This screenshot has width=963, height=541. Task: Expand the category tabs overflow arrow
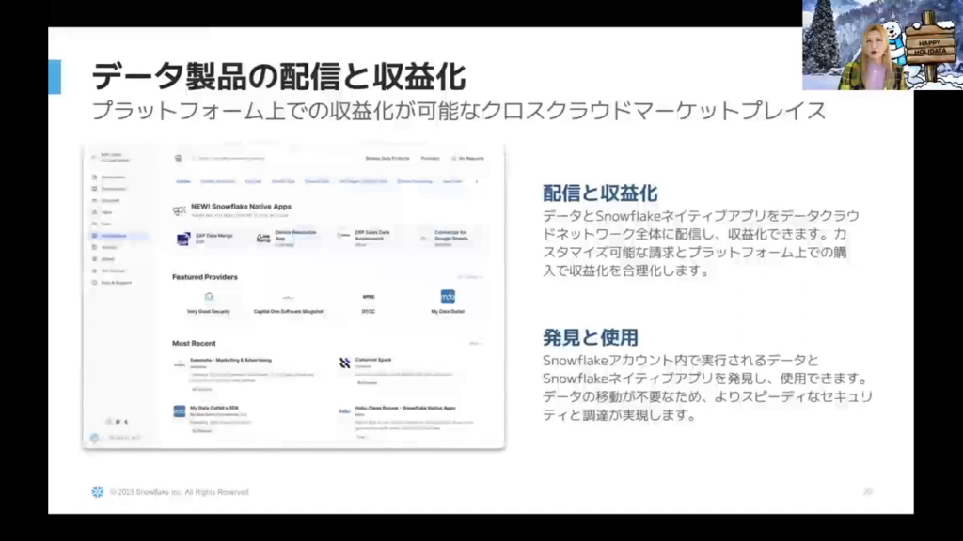(x=476, y=181)
